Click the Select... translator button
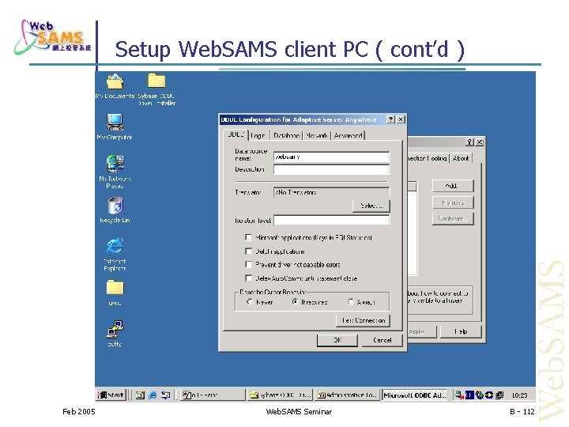Screen dimensions: 569x427 (371, 206)
